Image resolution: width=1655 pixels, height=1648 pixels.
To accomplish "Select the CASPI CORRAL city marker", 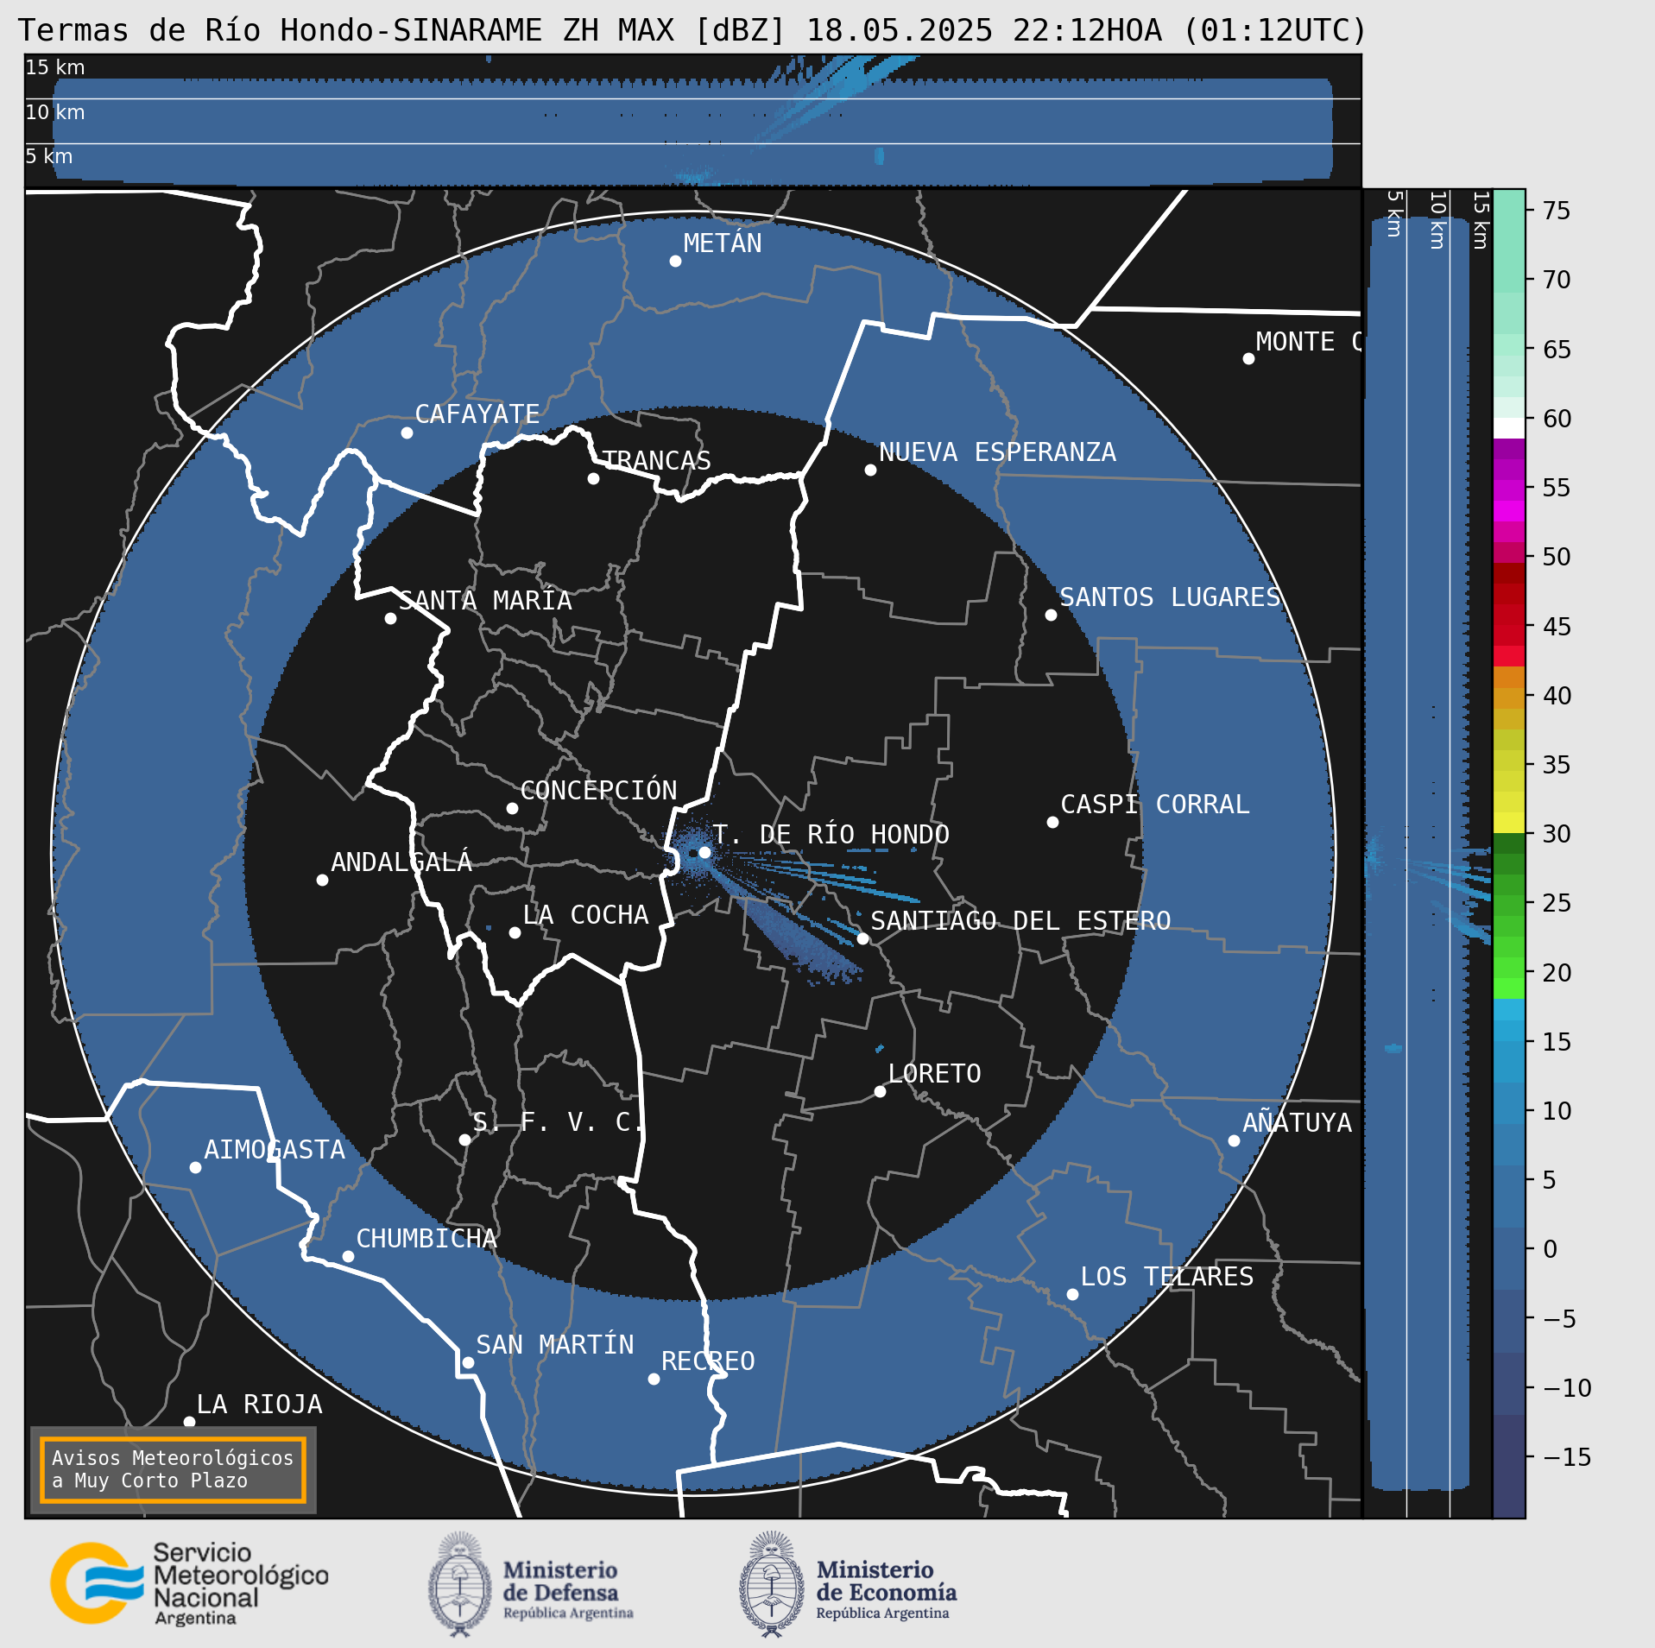I will tap(1052, 822).
